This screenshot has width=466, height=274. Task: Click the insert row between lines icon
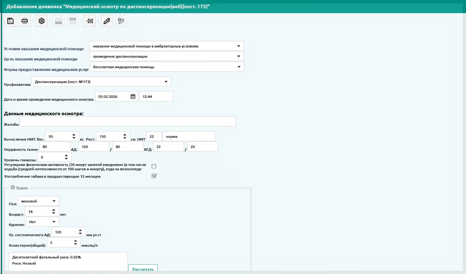[90, 21]
